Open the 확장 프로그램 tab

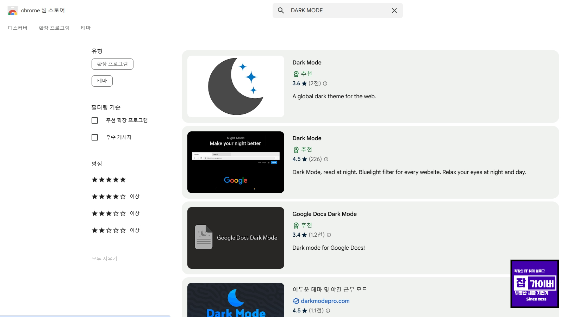pyautogui.click(x=54, y=28)
